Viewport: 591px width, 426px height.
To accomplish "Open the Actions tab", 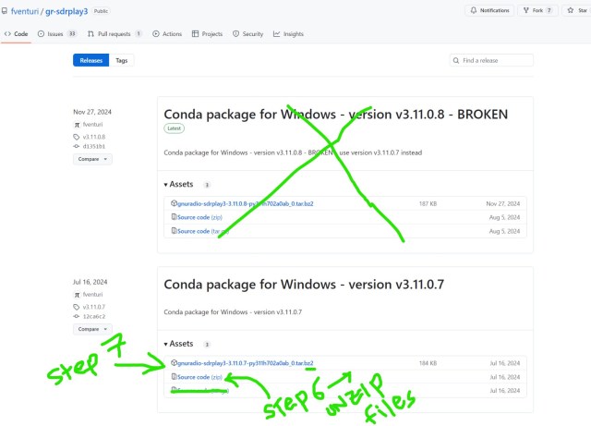I will [x=167, y=34].
